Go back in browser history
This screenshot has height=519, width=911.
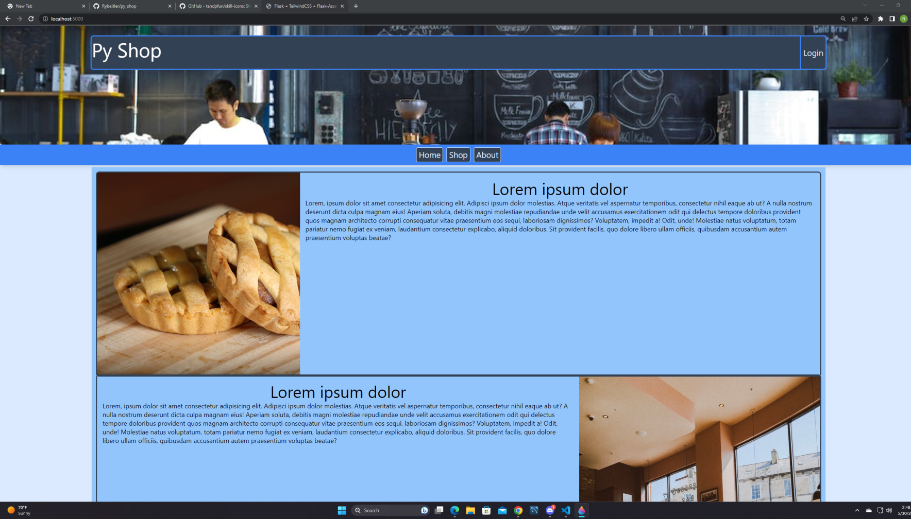pyautogui.click(x=8, y=19)
